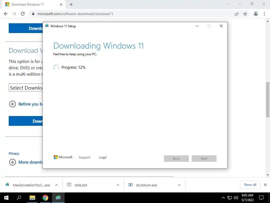Open File Explorer from the taskbar
The height and width of the screenshot is (203, 270).
click(32, 198)
